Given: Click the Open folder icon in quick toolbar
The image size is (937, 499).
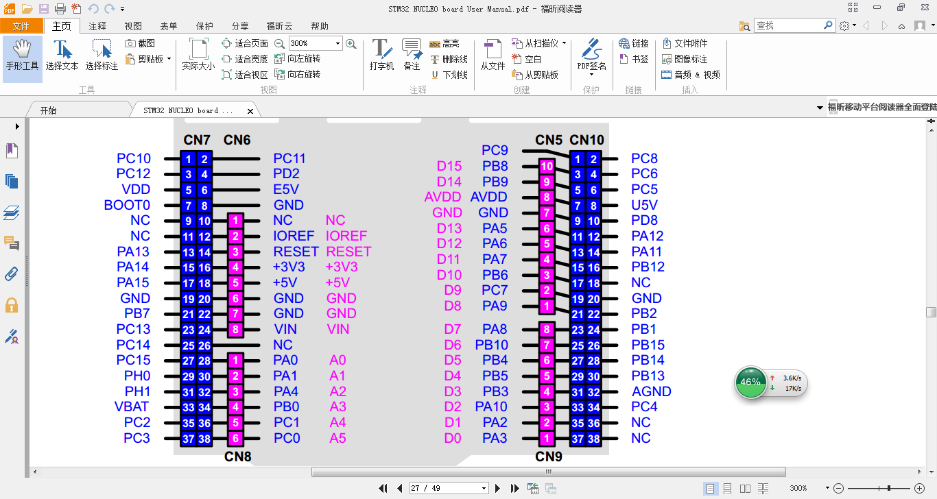Looking at the screenshot, I should 27,9.
